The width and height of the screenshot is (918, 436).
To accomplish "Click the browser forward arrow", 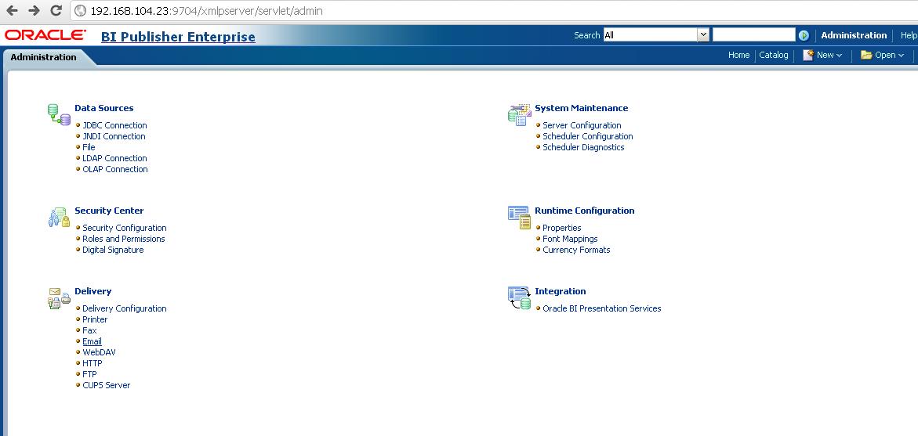I will click(34, 10).
